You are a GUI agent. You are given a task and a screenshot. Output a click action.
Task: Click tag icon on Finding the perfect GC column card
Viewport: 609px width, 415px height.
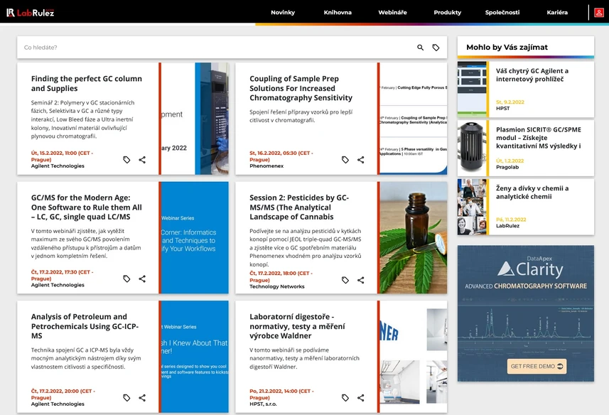pos(126,160)
